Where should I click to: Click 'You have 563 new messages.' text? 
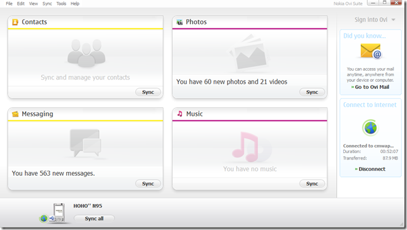tap(53, 173)
